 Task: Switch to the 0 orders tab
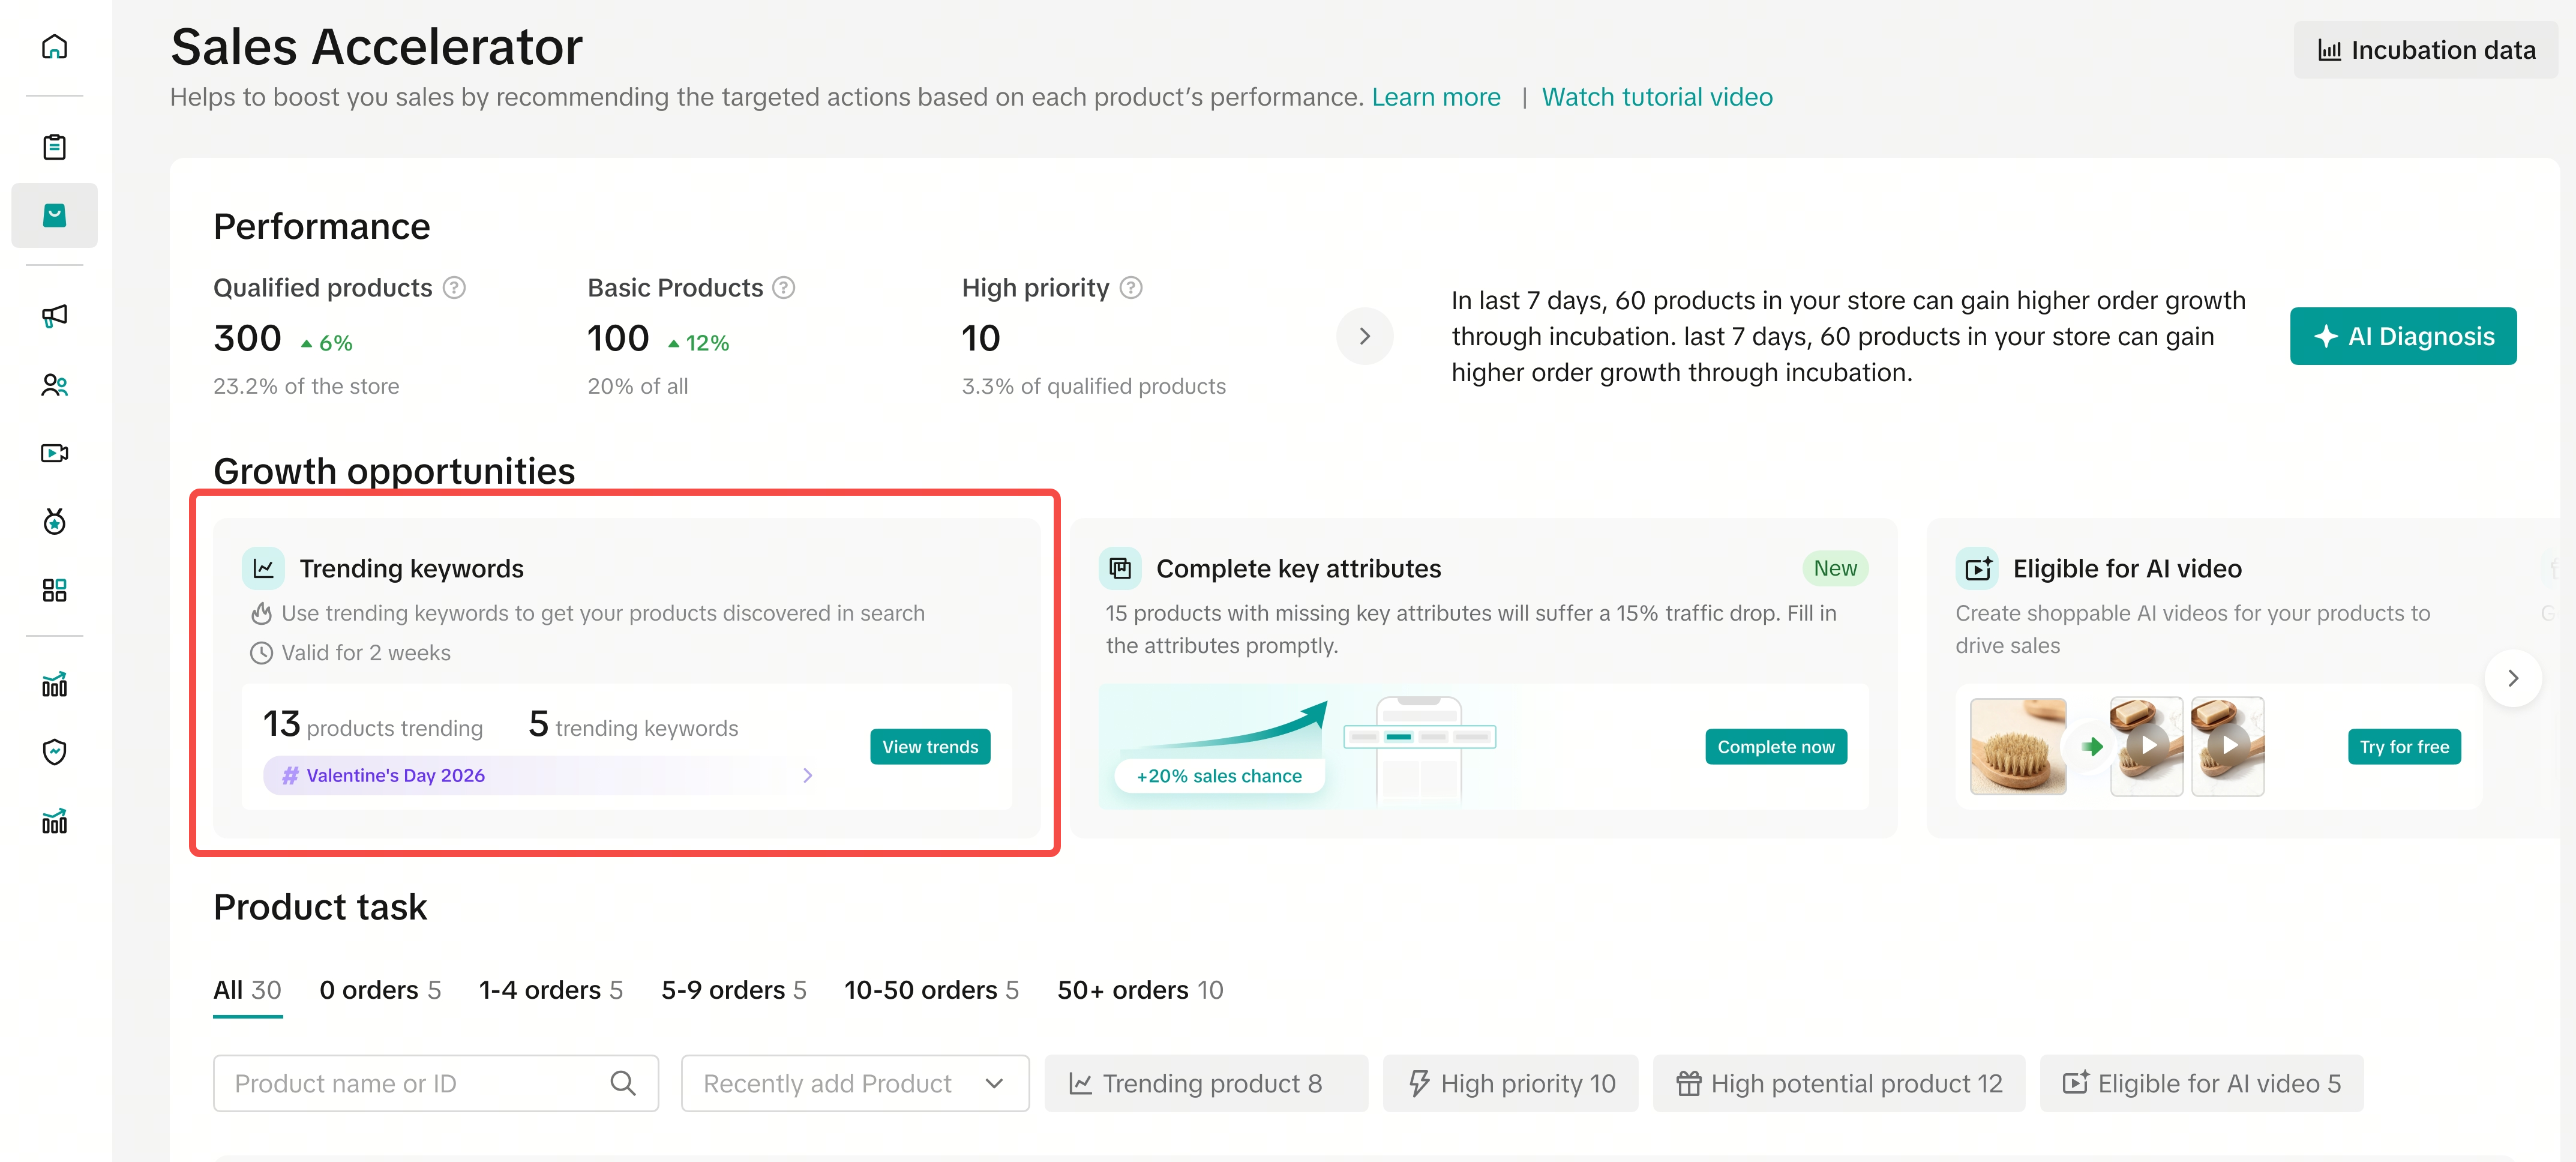[x=380, y=990]
